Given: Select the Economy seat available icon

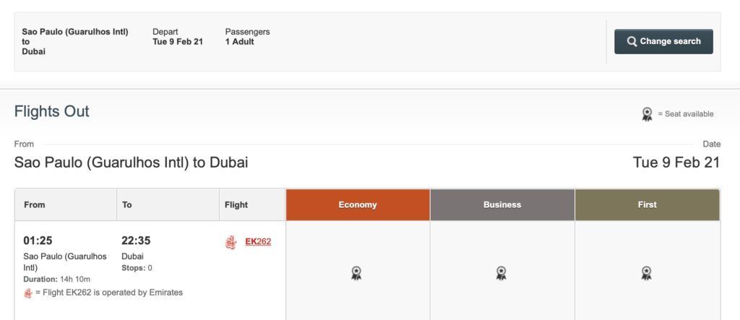Looking at the screenshot, I should (x=356, y=273).
